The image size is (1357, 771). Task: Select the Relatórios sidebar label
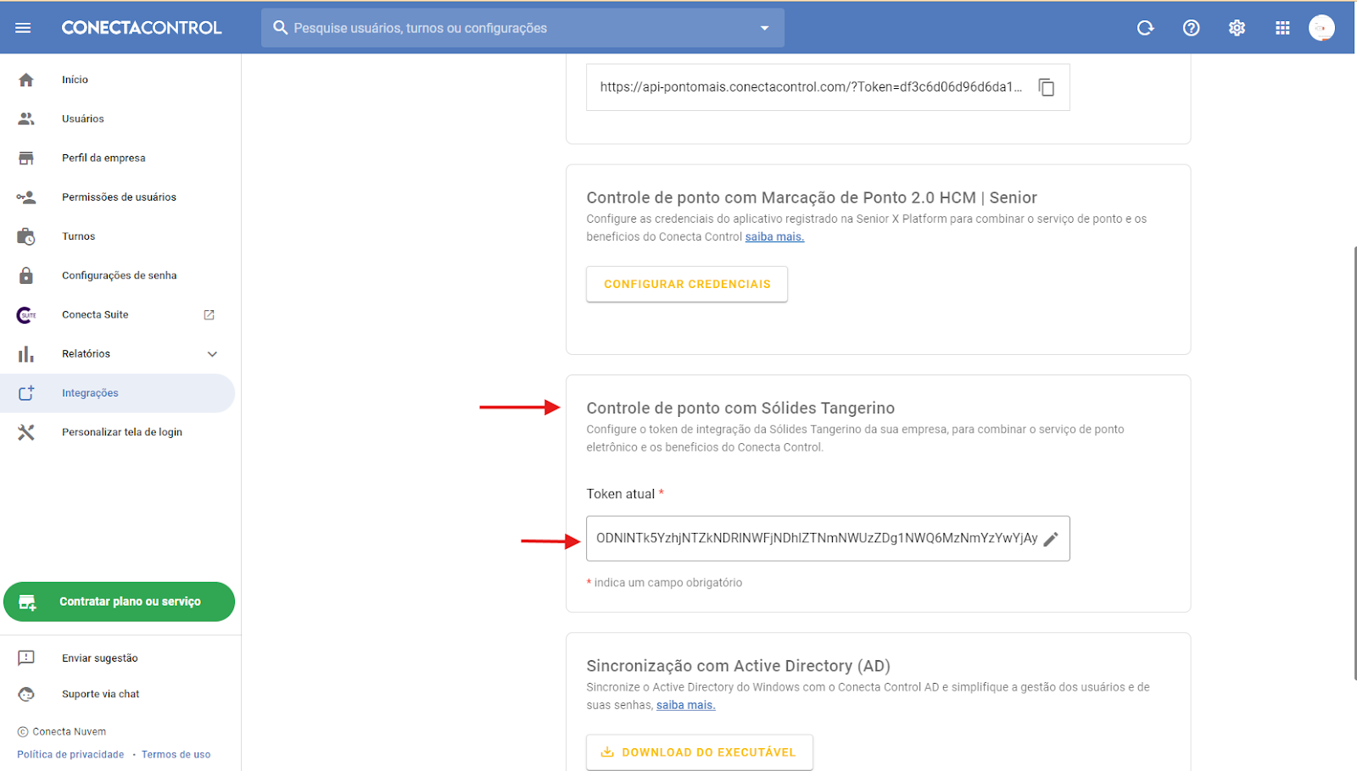pos(86,354)
